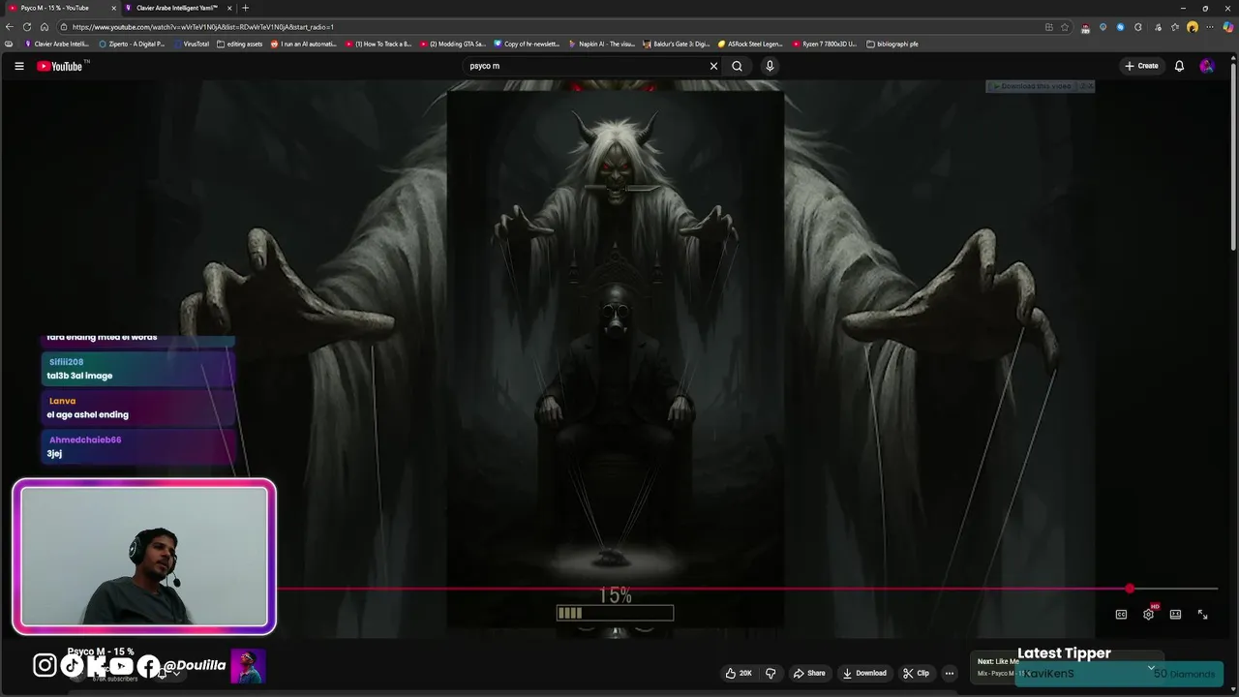Viewport: 1239px width, 697px height.
Task: Open the Ziperto bookmark
Action: coord(132,44)
